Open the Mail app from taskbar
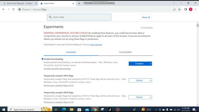This screenshot has height=112, width=199. tap(87, 110)
